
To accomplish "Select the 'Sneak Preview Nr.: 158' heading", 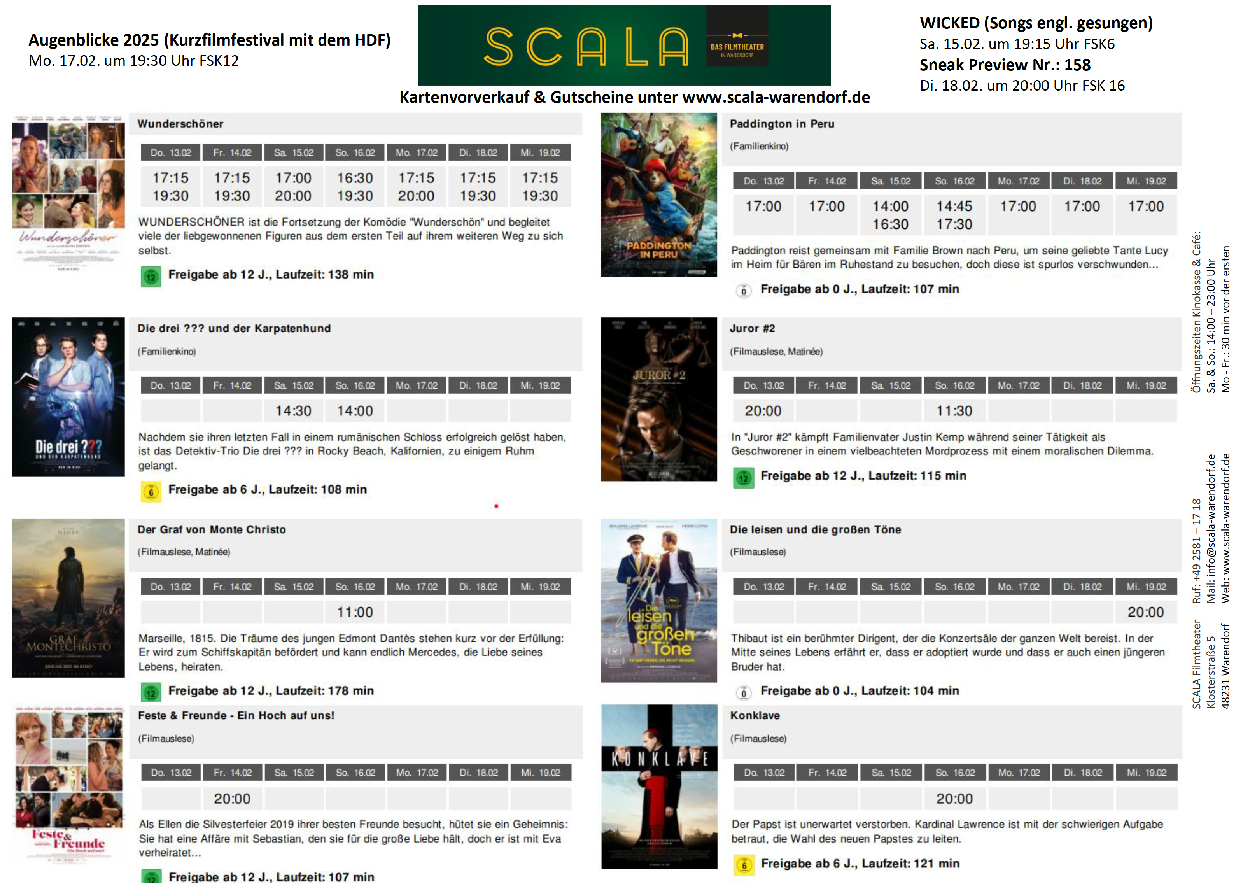I will point(1005,65).
